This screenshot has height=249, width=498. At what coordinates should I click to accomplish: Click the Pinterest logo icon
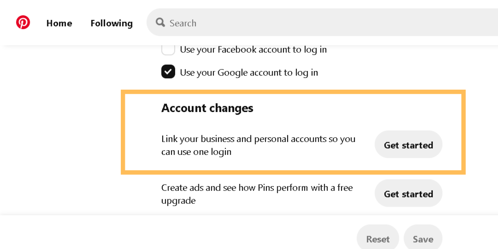tap(23, 22)
